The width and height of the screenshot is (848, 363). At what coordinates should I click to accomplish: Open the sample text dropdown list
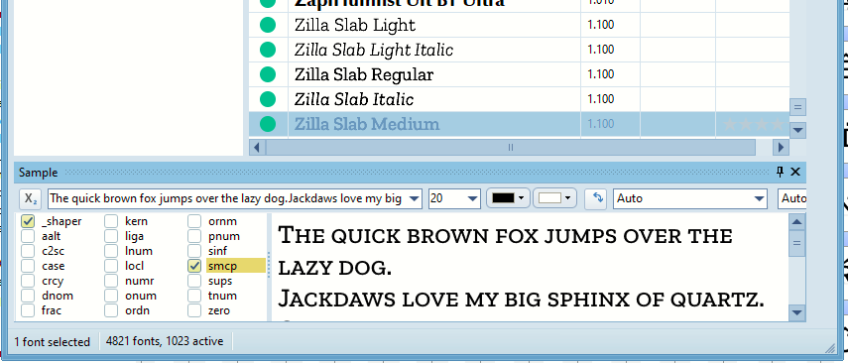(415, 198)
